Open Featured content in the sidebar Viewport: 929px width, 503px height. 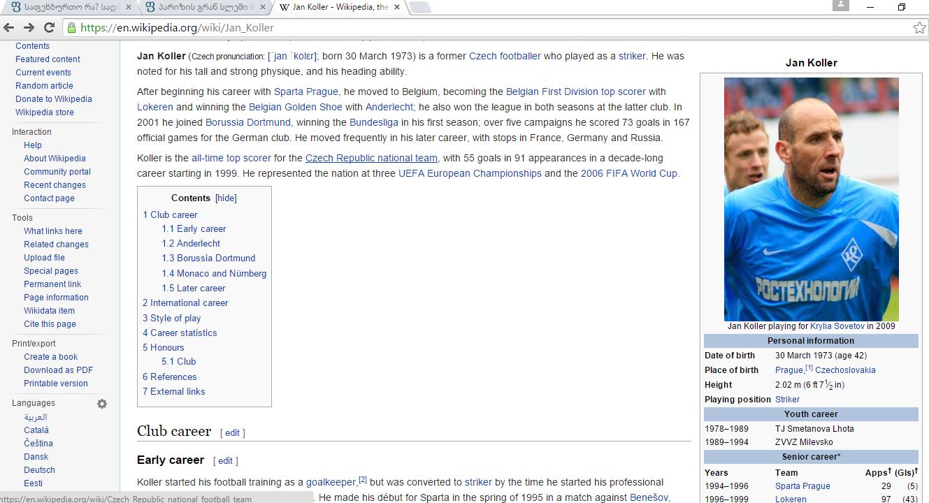(48, 59)
